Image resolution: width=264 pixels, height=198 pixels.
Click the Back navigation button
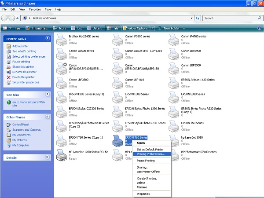pos(4,18)
